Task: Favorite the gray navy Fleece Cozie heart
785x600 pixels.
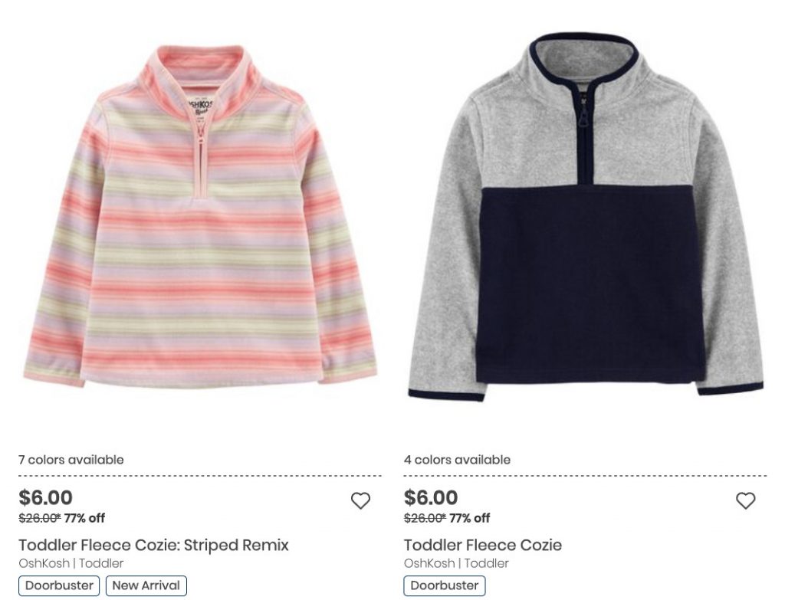Action: pos(745,500)
